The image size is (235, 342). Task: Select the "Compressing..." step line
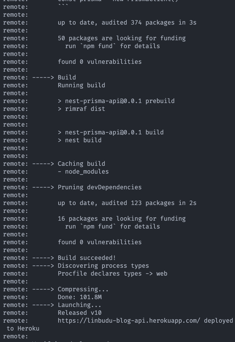pos(83,289)
